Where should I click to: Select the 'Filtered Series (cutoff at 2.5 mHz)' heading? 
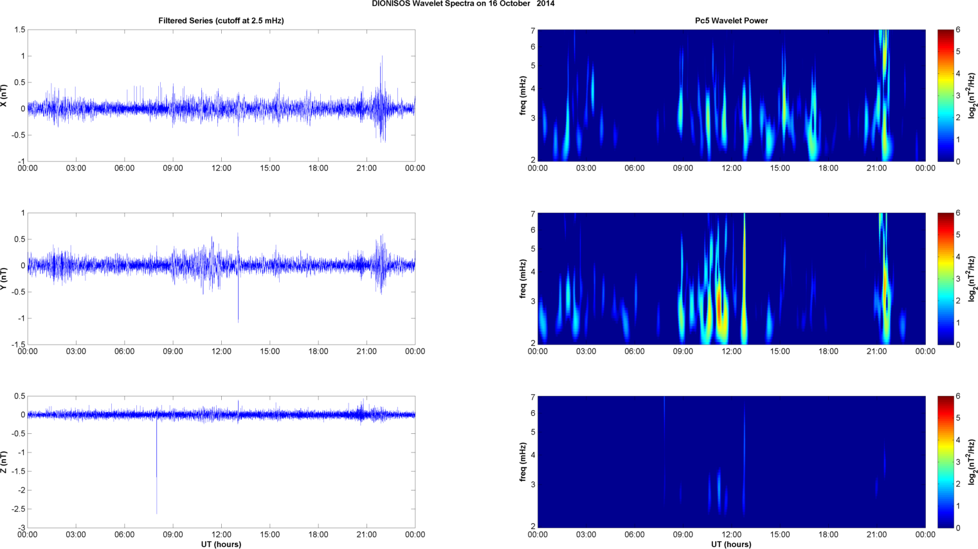[x=221, y=21]
